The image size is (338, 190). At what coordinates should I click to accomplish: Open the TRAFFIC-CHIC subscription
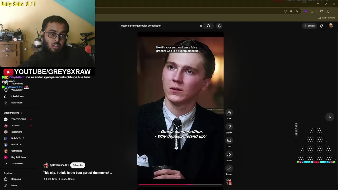coord(18,119)
